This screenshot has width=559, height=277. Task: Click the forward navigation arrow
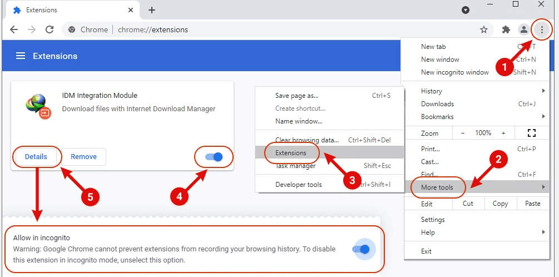coord(32,29)
